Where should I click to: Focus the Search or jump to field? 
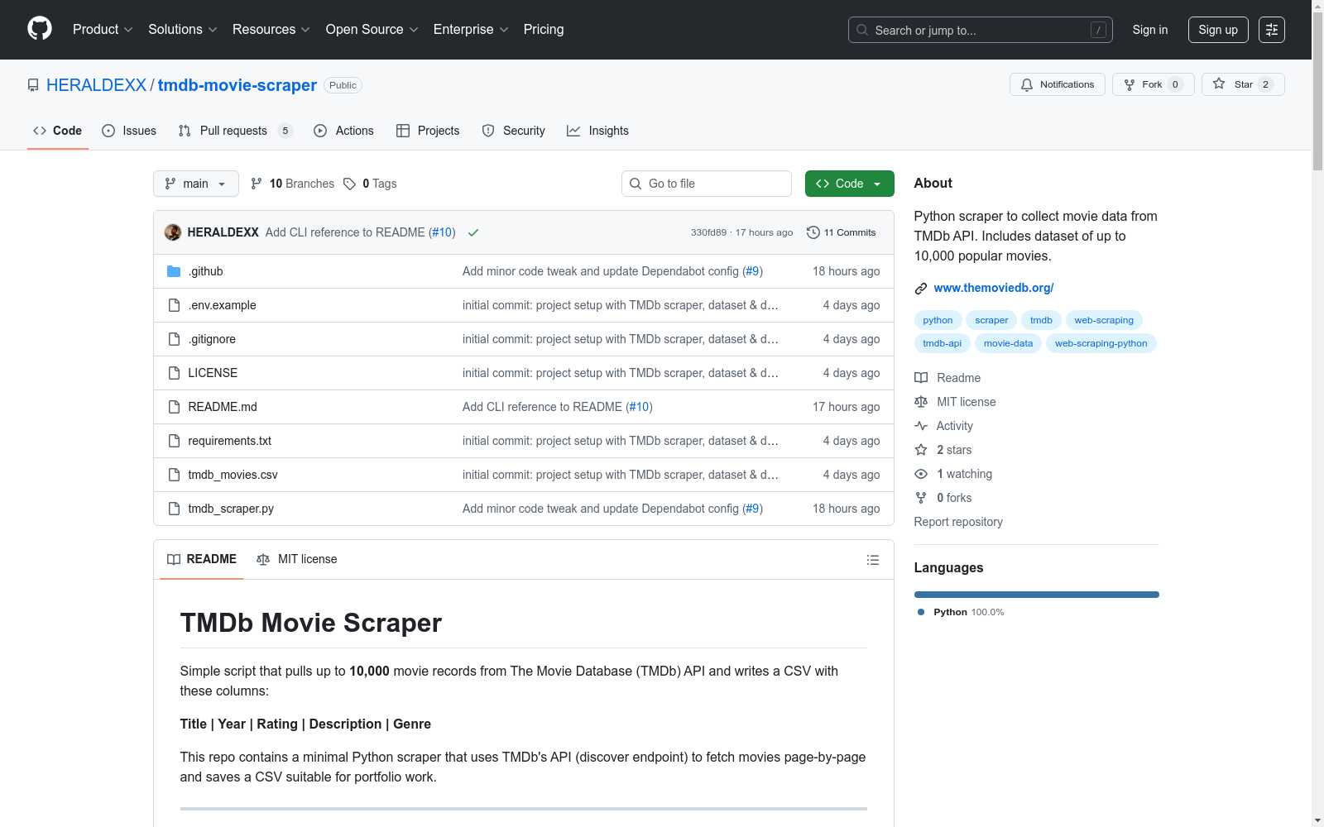981,30
